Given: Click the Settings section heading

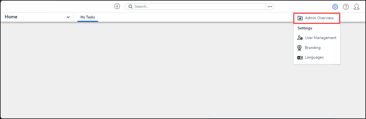Looking at the screenshot, I should 305,28.
